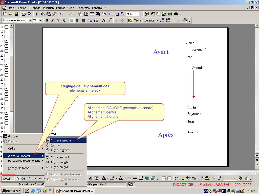Choose the arrow style icon

pyautogui.click(x=141, y=178)
